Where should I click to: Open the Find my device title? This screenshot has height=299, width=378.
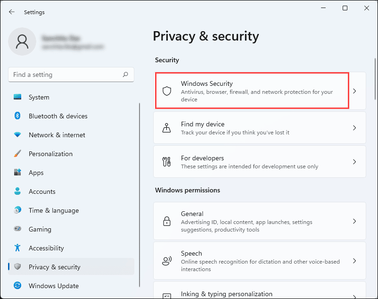point(203,124)
